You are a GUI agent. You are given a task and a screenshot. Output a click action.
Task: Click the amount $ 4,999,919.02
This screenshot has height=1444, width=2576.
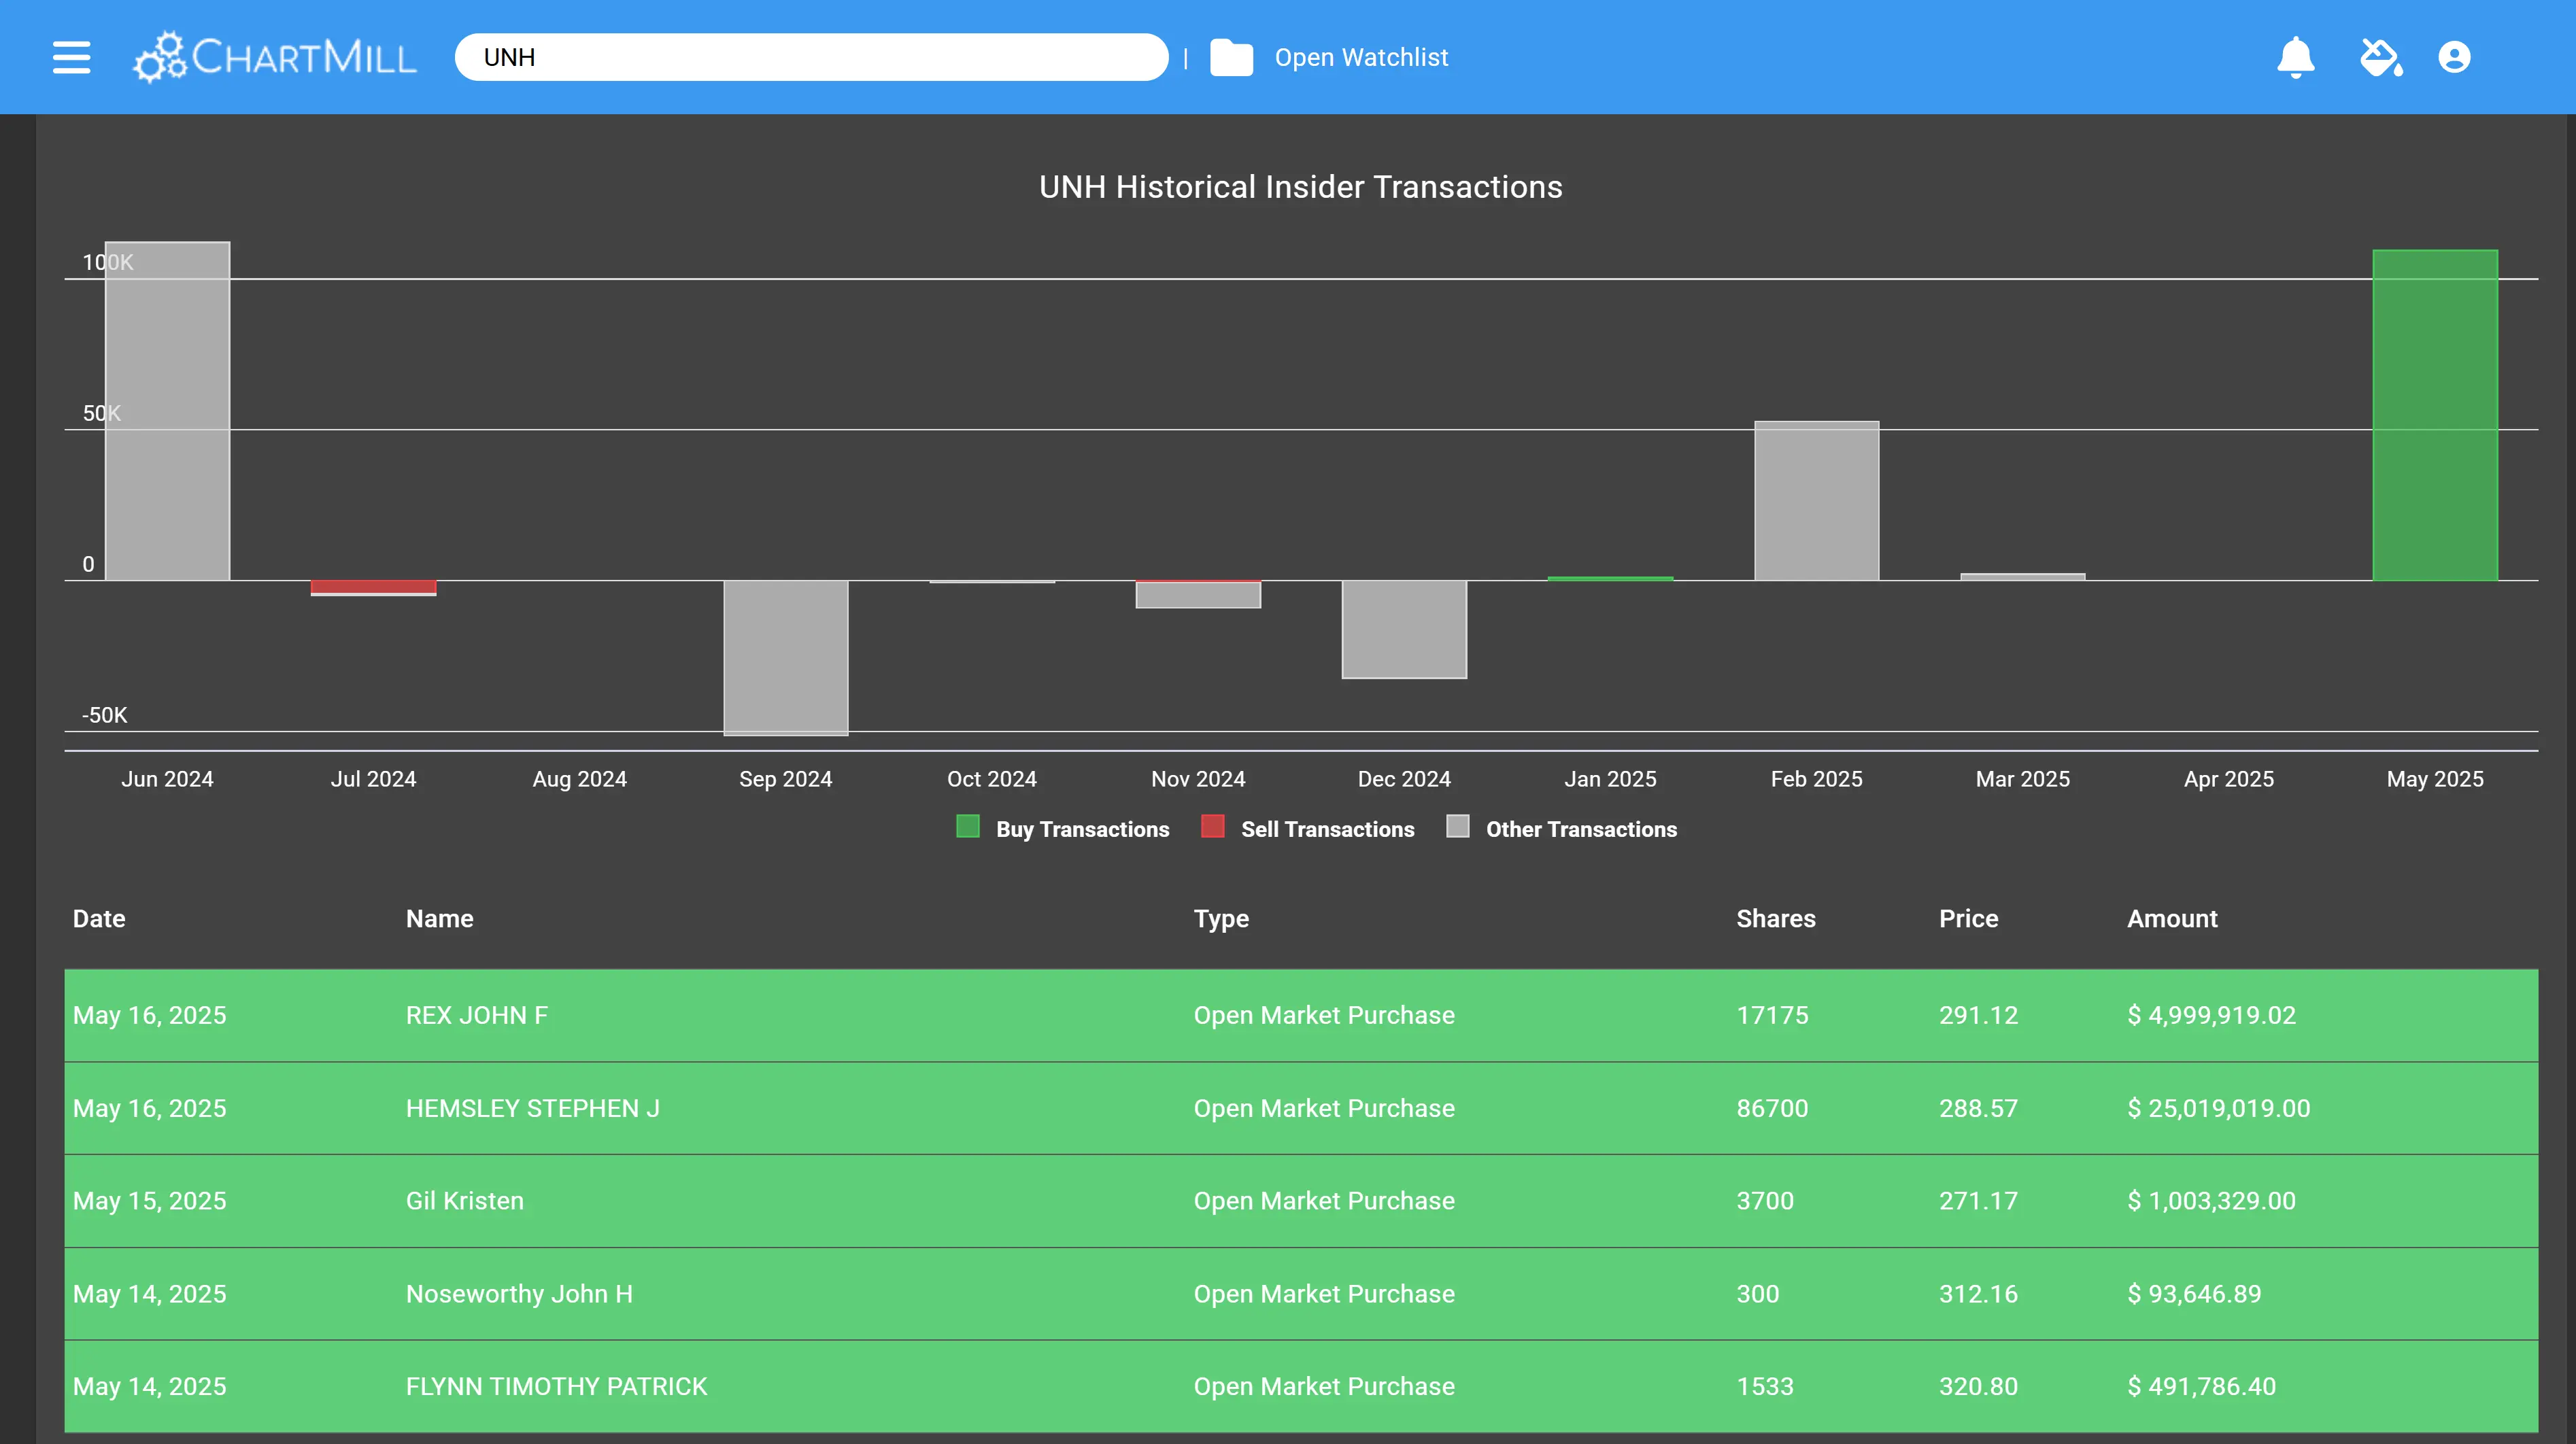(x=2212, y=1015)
